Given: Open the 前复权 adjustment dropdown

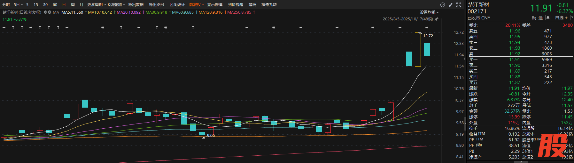Looking at the screenshot, I should pos(196,5).
